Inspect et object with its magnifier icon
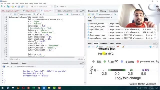 (x=155, y=32)
